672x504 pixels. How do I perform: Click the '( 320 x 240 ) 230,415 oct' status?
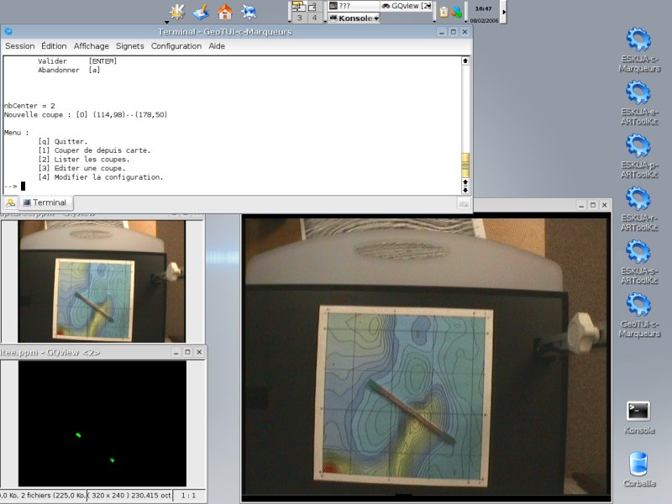coord(130,496)
